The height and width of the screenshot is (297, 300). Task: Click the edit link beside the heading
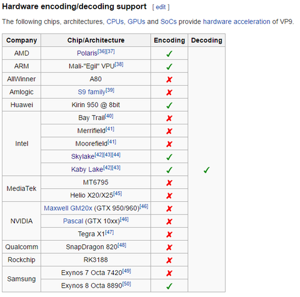161,7
